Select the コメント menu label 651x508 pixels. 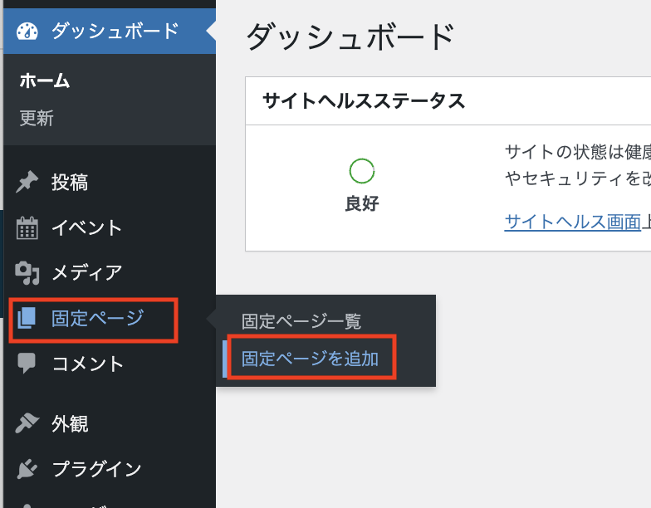click(88, 363)
